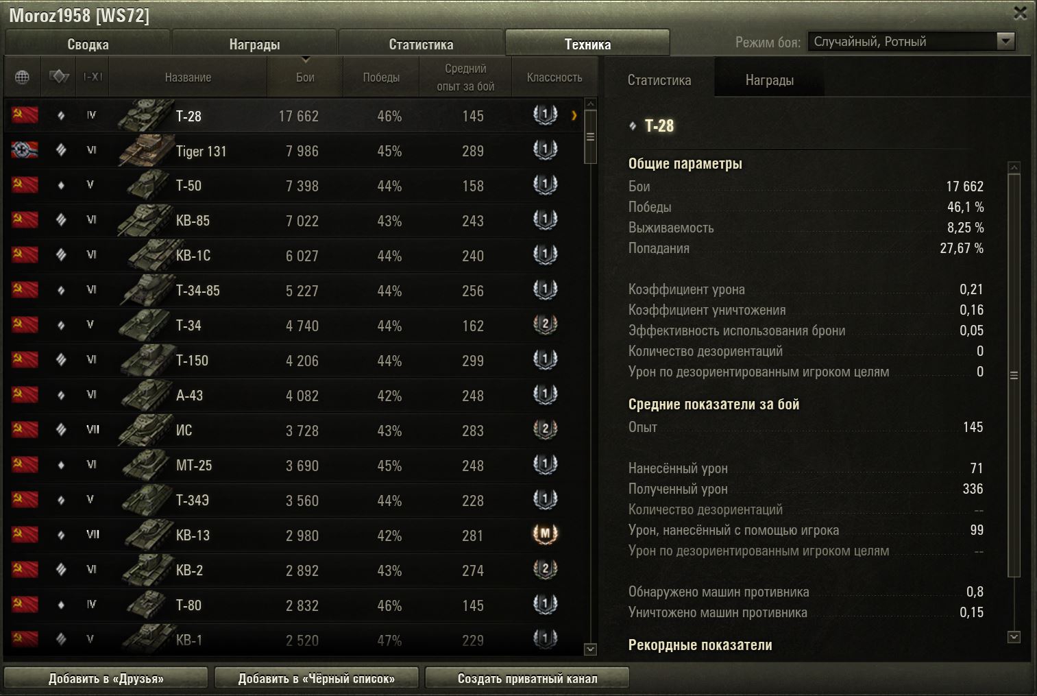The image size is (1037, 696).
Task: Click the А-43 tank icon
Action: pyautogui.click(x=147, y=395)
